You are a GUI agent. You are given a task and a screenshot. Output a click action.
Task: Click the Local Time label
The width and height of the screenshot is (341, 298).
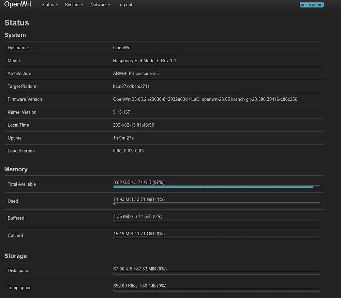18,125
